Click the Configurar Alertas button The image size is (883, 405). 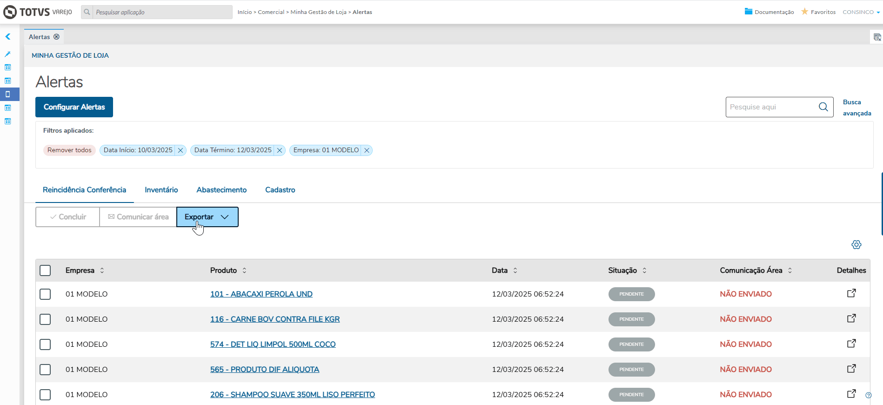point(74,107)
